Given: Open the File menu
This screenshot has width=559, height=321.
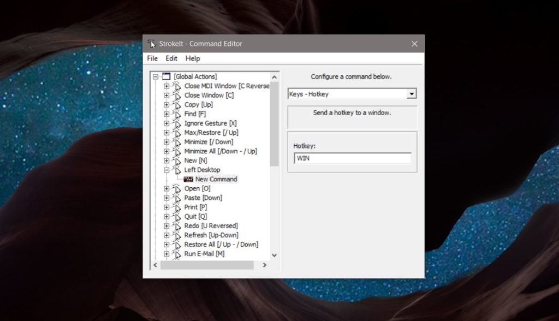Looking at the screenshot, I should tap(152, 58).
